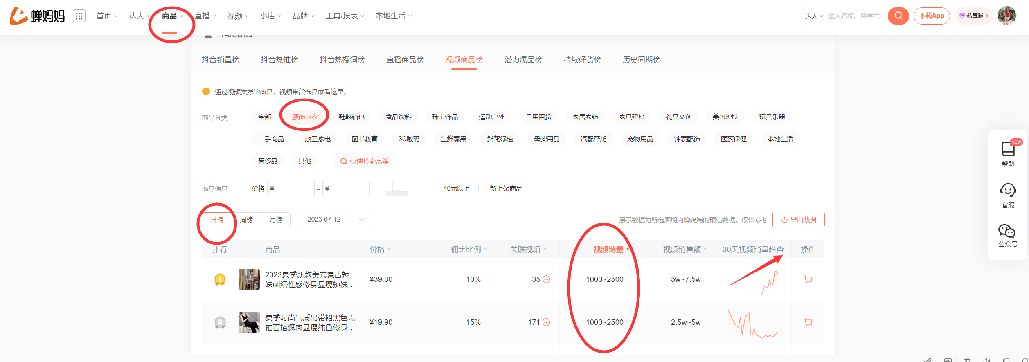Open the 帮助 help book icon
Screen dimensions: 1029x362
point(1008,153)
